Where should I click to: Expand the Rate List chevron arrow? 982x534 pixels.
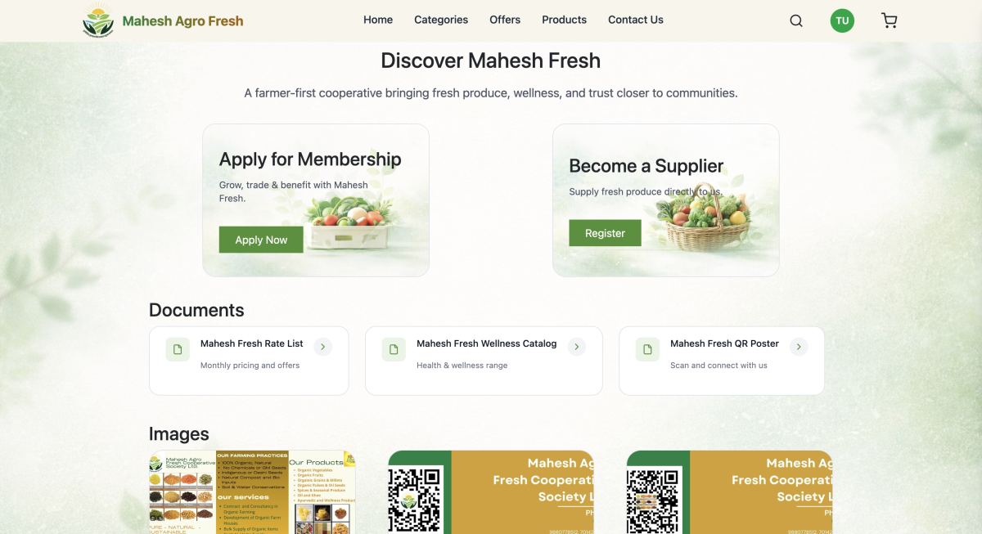[x=323, y=347]
